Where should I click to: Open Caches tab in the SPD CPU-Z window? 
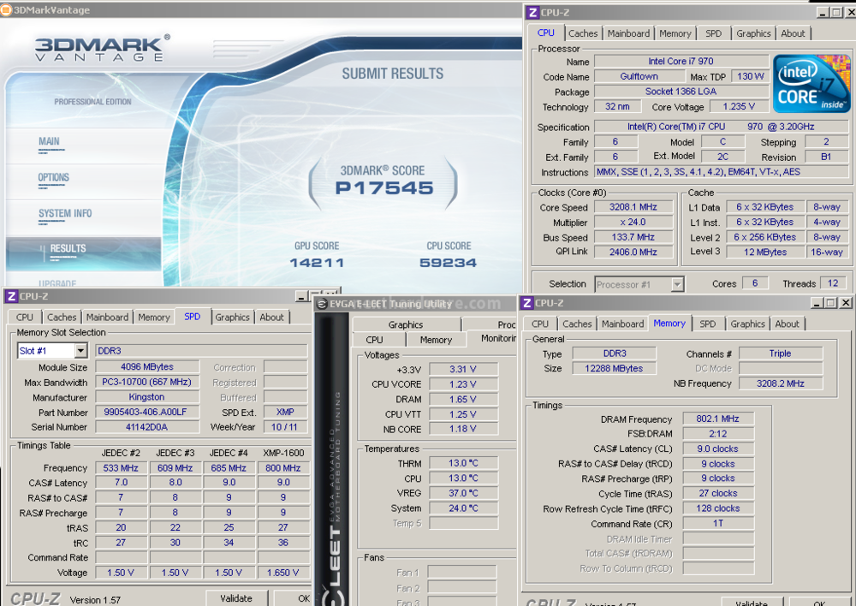tap(62, 318)
